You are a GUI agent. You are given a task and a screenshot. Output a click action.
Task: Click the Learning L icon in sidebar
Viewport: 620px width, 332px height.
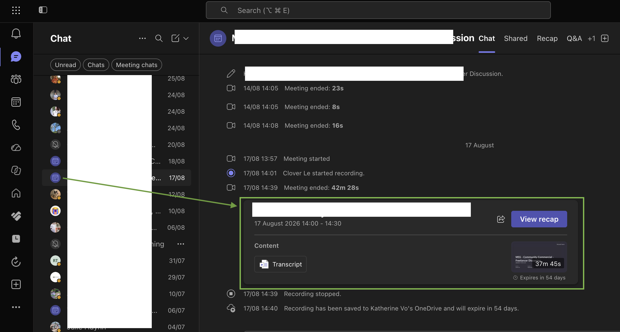16,239
